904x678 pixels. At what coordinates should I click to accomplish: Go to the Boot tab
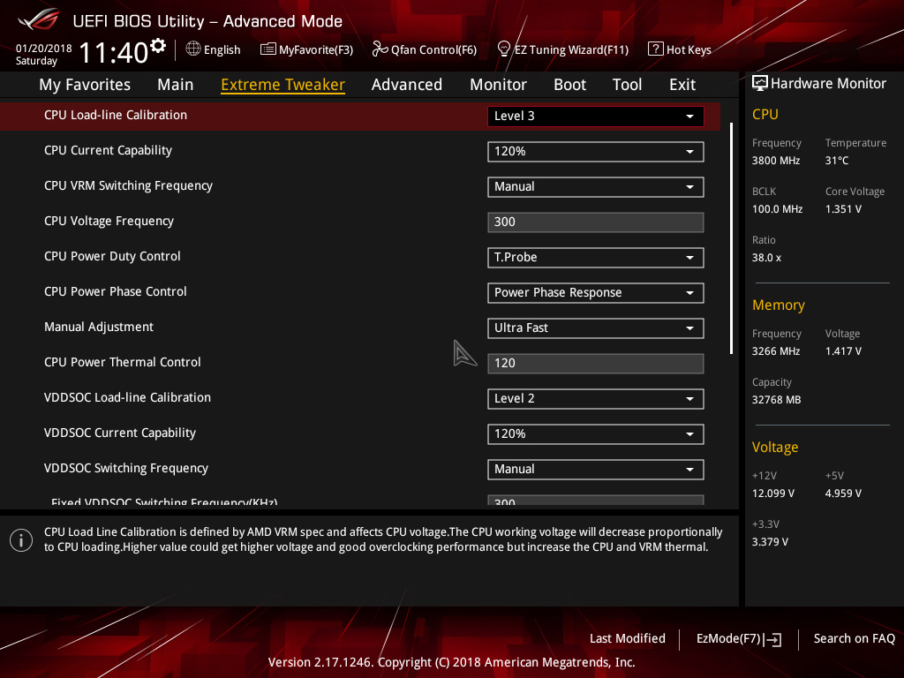569,85
